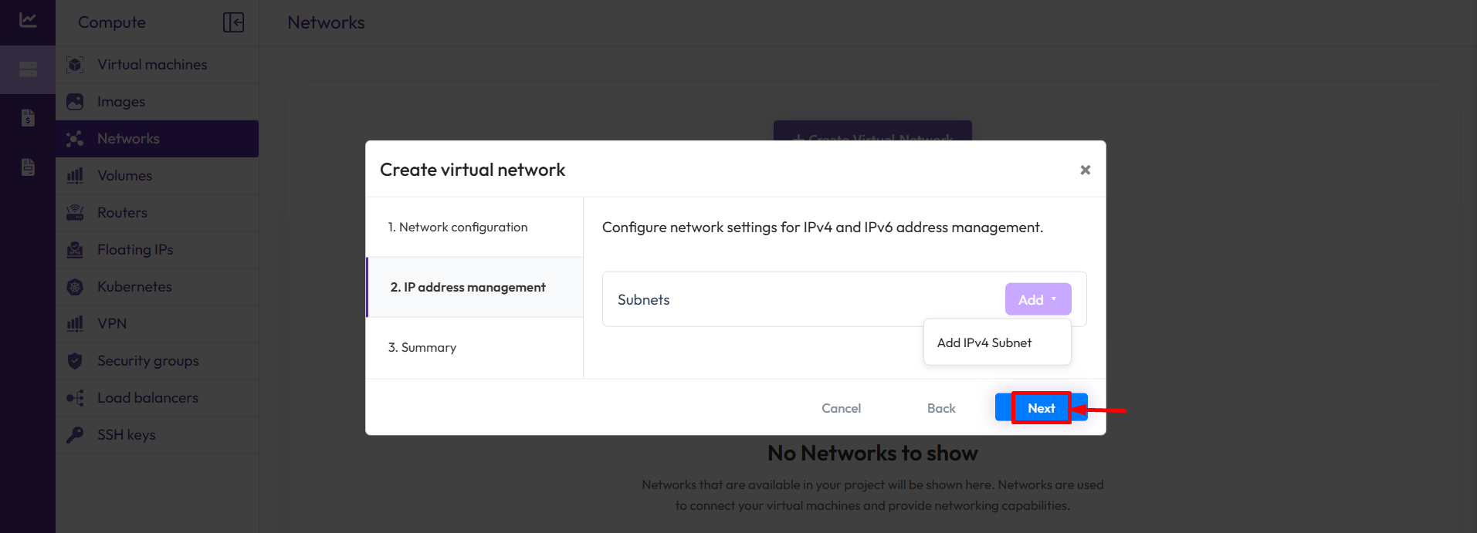
Task: Click the Floating IPs sidebar icon
Action: click(x=75, y=250)
